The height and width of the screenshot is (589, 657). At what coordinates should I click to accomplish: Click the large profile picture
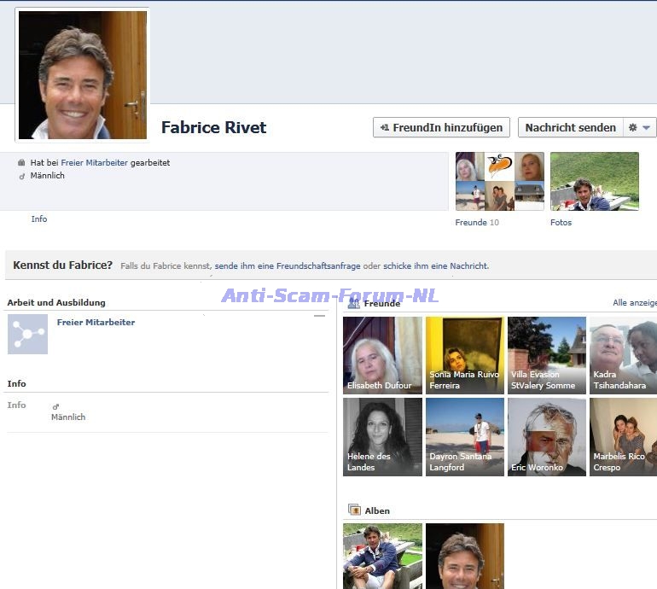(x=82, y=74)
